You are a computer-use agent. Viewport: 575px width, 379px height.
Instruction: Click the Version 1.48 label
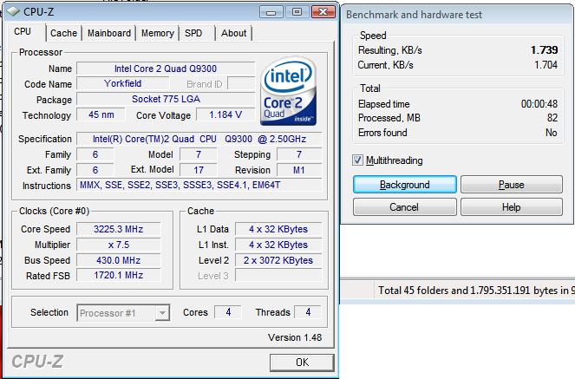click(295, 337)
